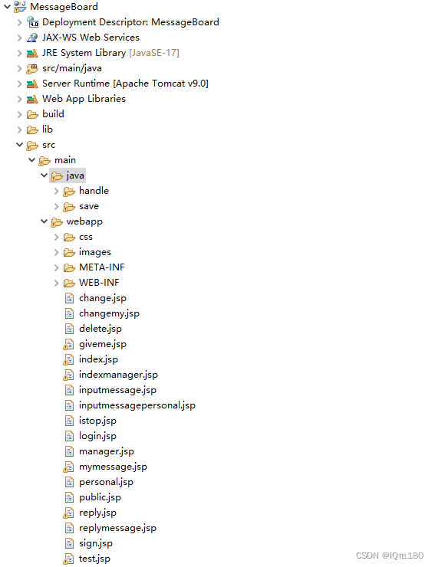Expand the Deployment Descriptor: MessageBoard node
Viewport: 435px width, 567px height.
[x=19, y=22]
